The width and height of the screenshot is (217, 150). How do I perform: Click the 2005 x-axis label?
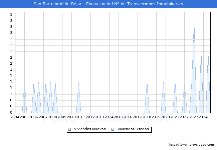tap(24, 117)
